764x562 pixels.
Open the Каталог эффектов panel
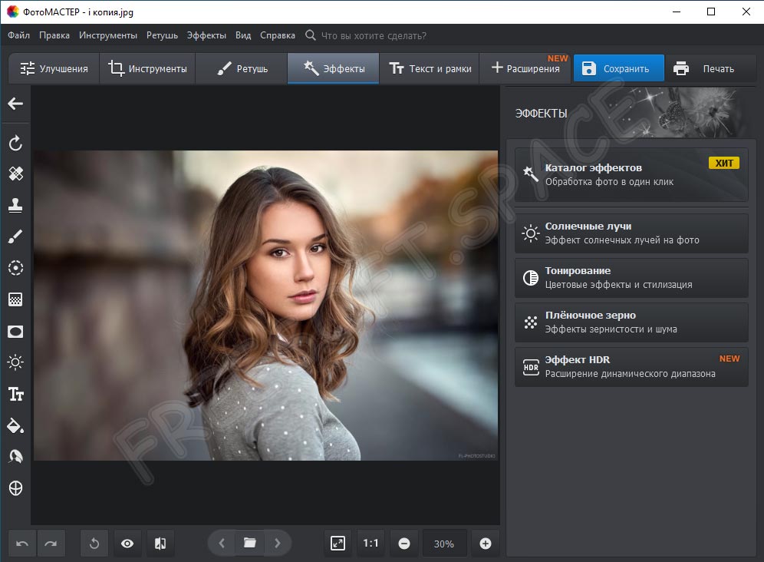[631, 174]
